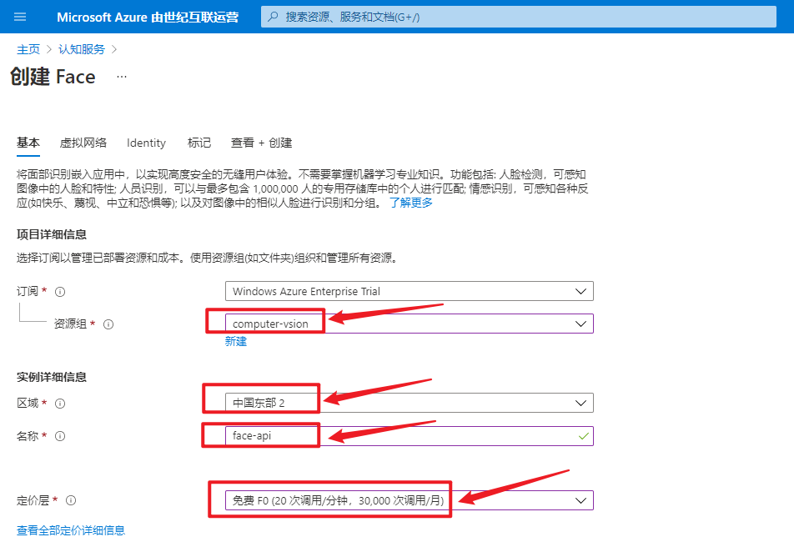794x557 pixels.
Task: Open the Identity tab
Action: click(x=146, y=143)
